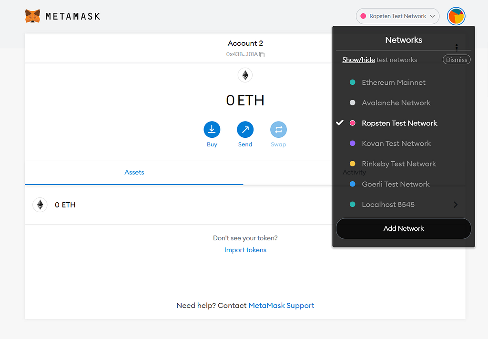Click the MetaMask fox logo
The image size is (488, 339).
[32, 16]
